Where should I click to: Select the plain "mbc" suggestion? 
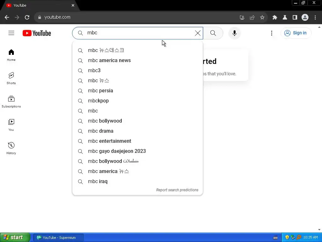pos(138,111)
